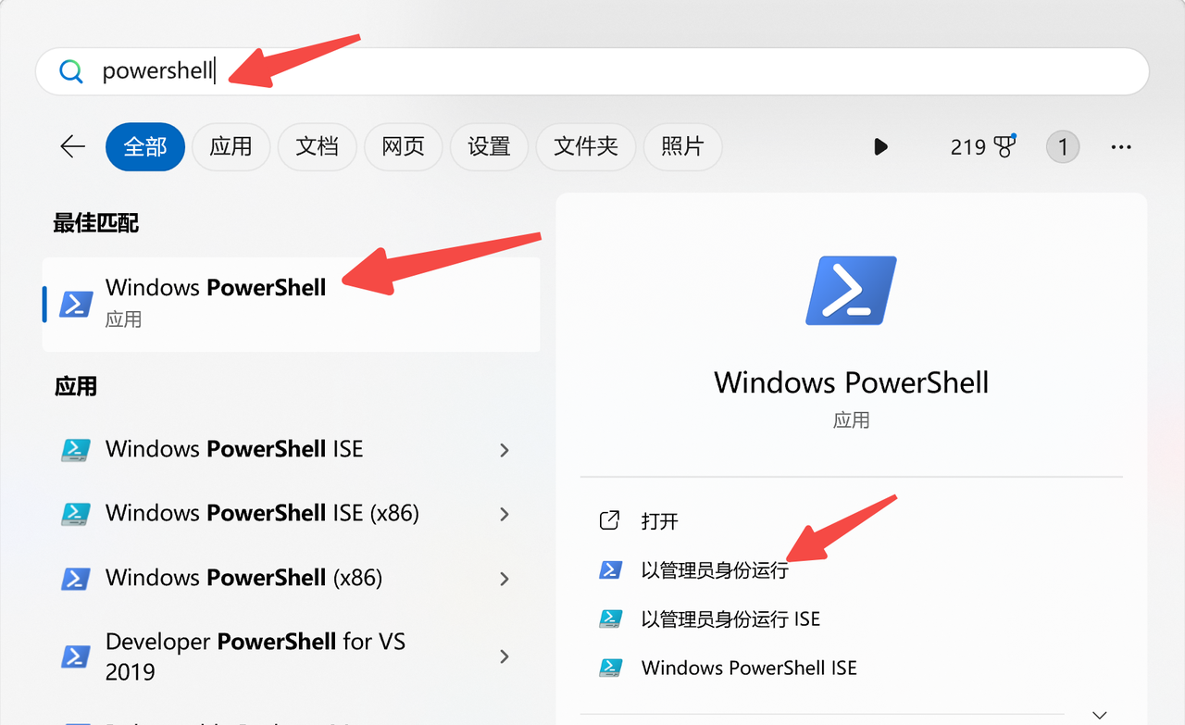This screenshot has width=1185, height=725.
Task: Click the blue search magnifier icon
Action: coord(71,71)
